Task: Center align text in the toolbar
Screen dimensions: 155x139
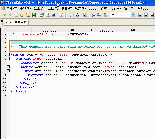Action: tap(146, 15)
